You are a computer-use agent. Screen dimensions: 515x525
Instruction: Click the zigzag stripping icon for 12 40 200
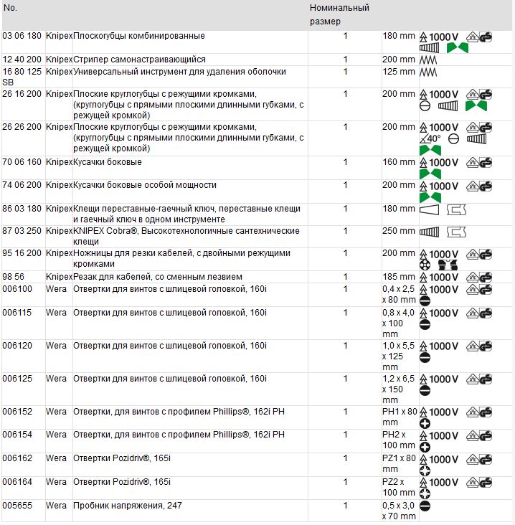[429, 60]
